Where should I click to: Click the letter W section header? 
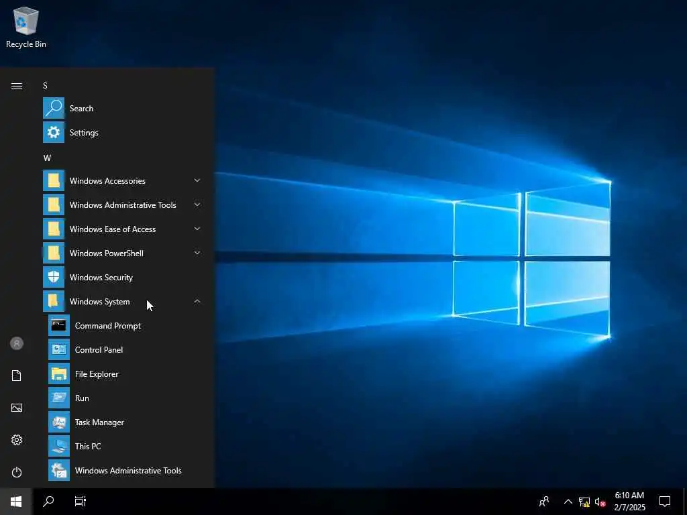48,158
